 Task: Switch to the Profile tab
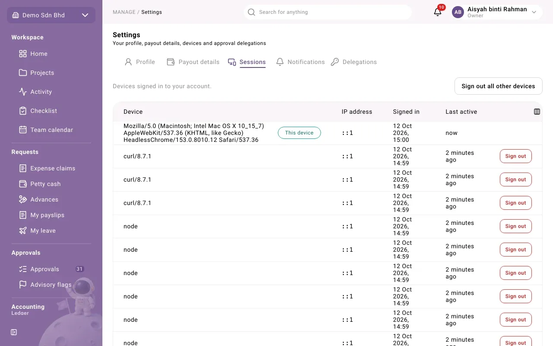140,62
